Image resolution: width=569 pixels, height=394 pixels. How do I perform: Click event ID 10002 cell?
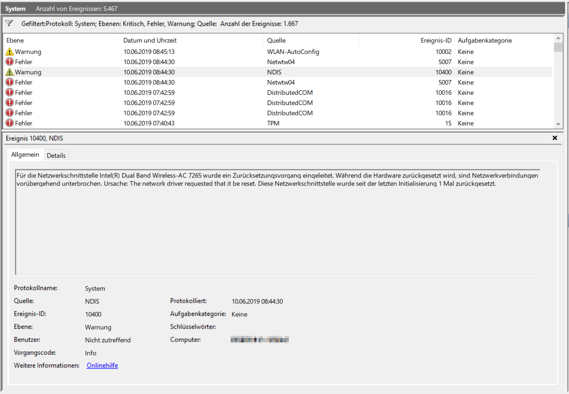click(x=443, y=52)
